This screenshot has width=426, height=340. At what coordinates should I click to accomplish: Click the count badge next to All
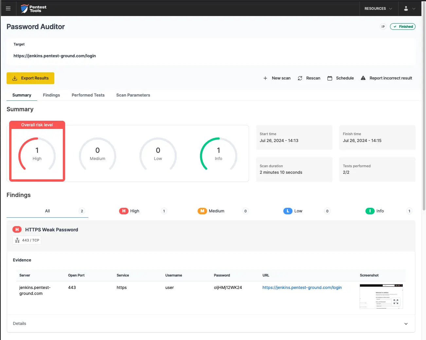coord(82,211)
